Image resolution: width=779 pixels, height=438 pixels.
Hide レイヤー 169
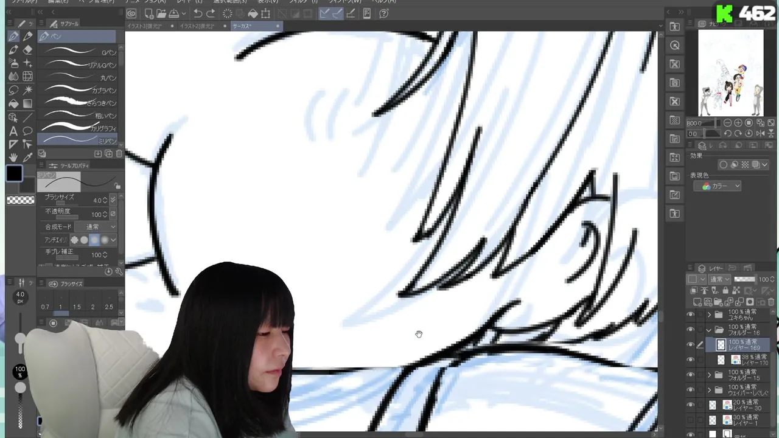pos(690,345)
